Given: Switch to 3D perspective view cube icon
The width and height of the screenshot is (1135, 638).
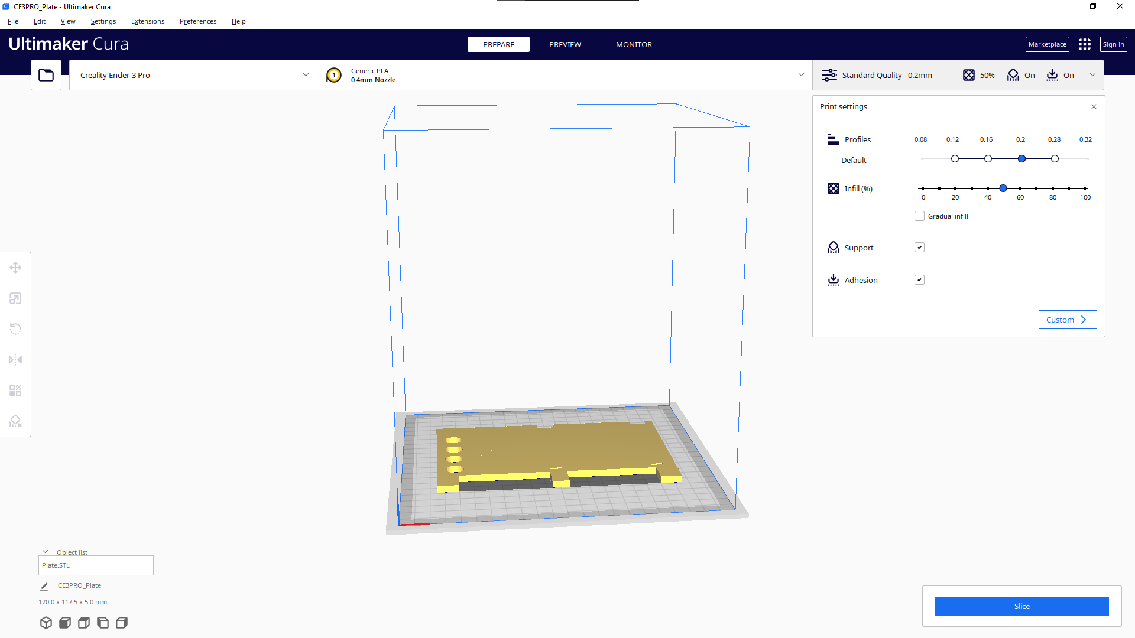Looking at the screenshot, I should [x=46, y=623].
